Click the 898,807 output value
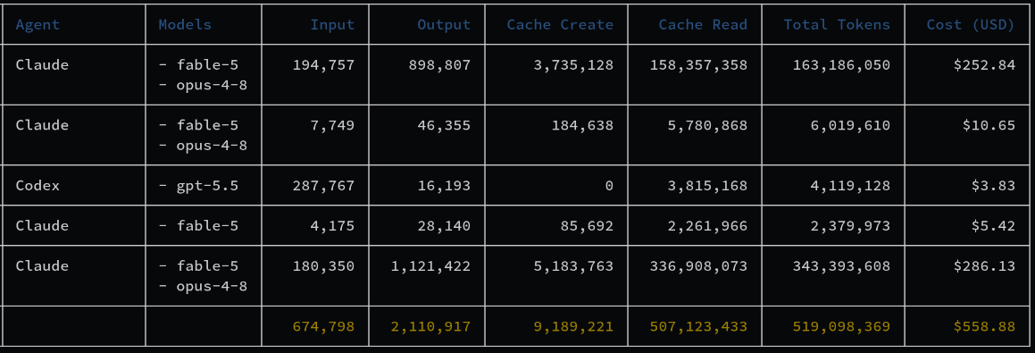 (444, 64)
